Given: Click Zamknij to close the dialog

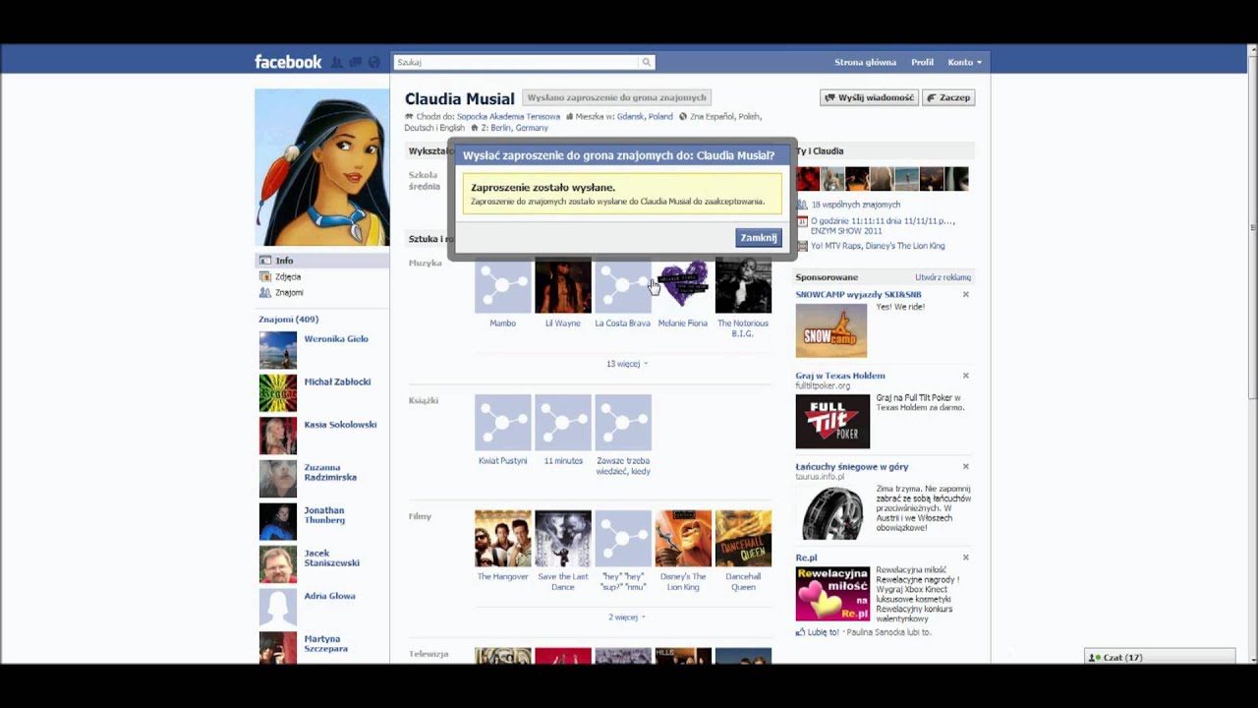Looking at the screenshot, I should coord(759,237).
